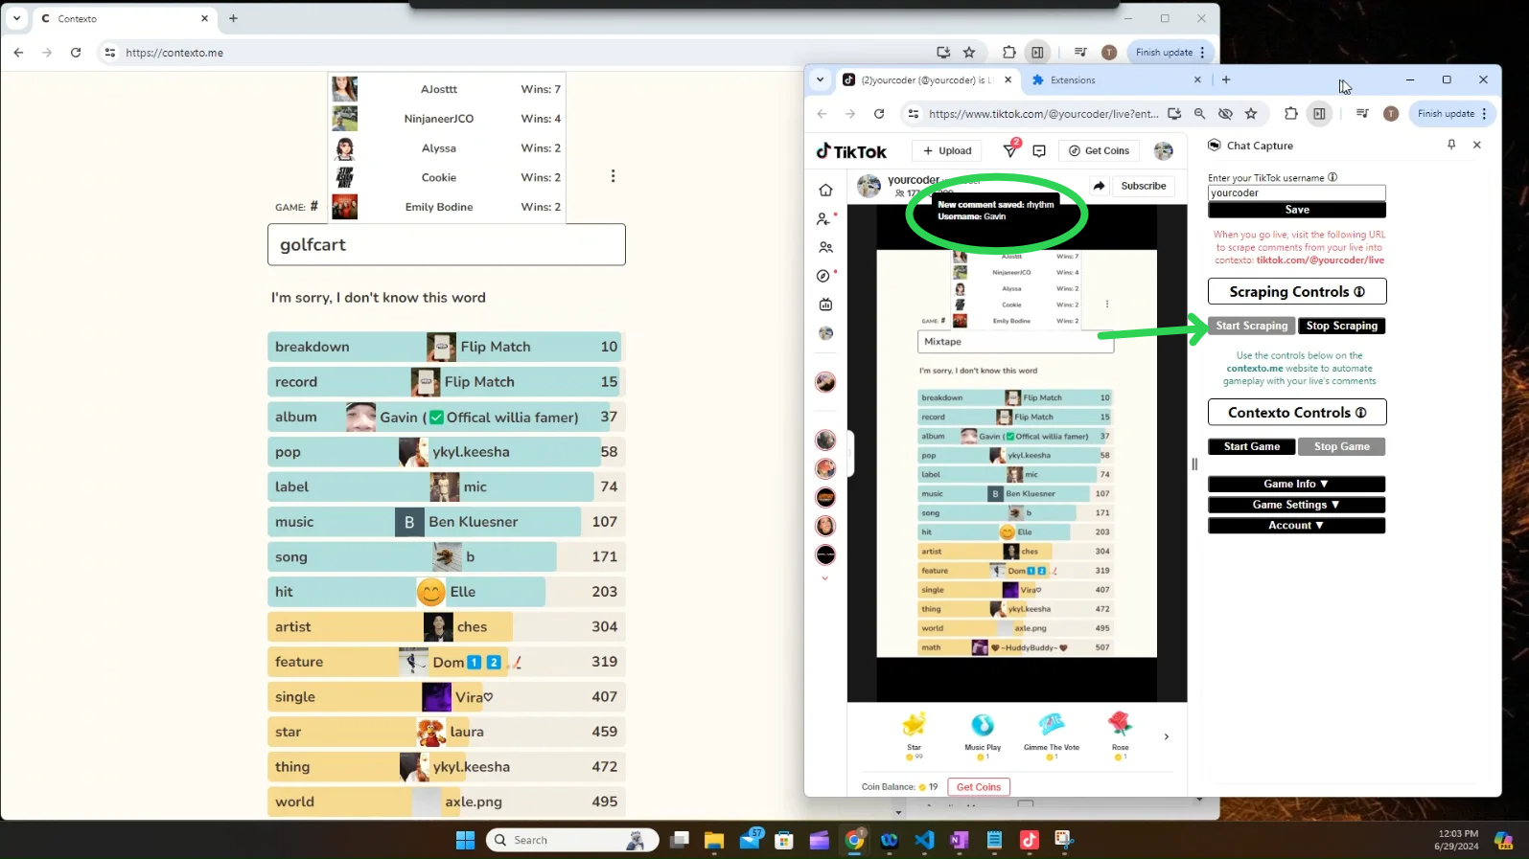The image size is (1529, 859).
Task: Click zoom magnifier icon in TikTok address bar
Action: click(1200, 114)
